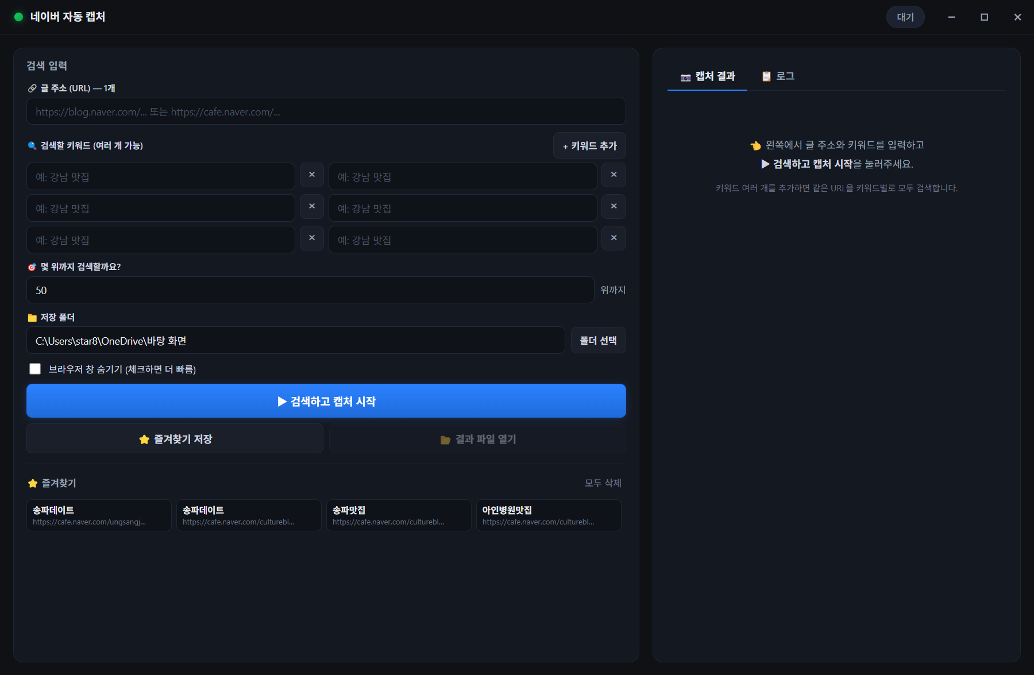
Task: Focus the third right keyword input field
Action: pyautogui.click(x=463, y=240)
